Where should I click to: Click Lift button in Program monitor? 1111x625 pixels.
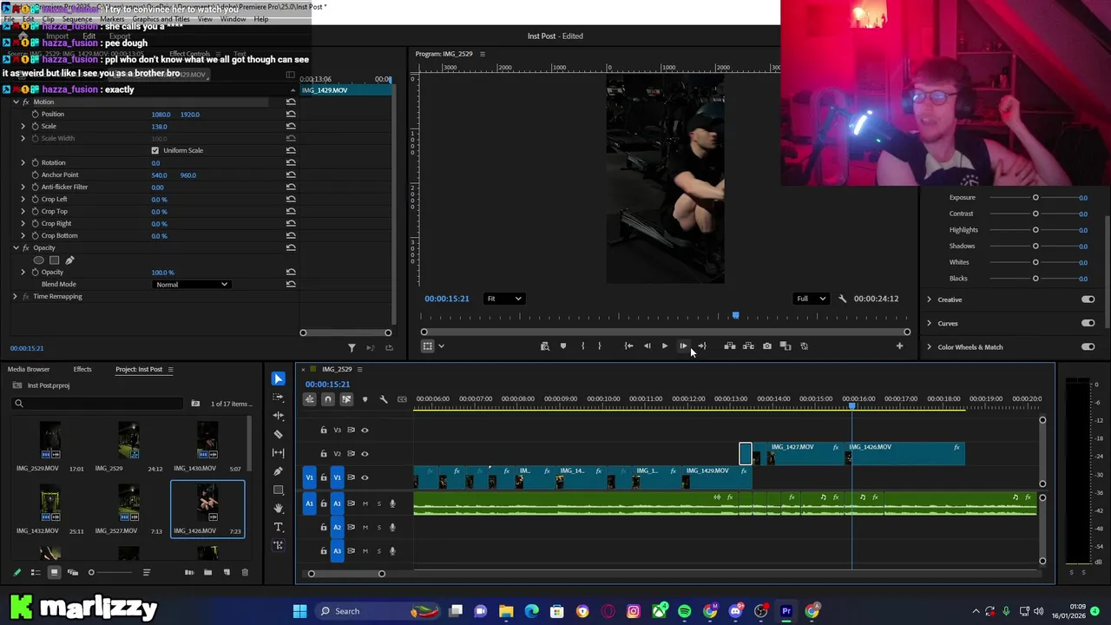[730, 346]
